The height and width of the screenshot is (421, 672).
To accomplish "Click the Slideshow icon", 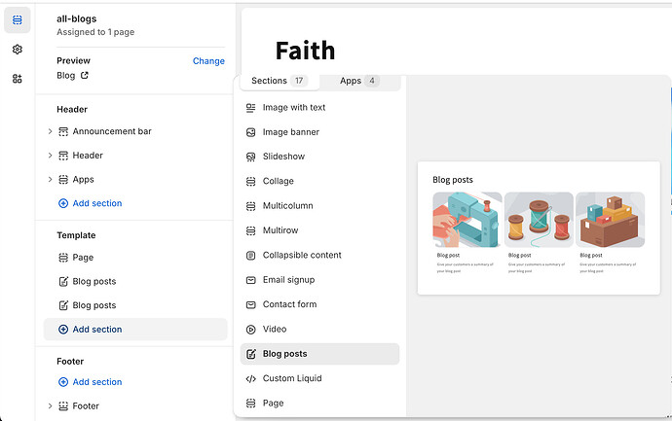I will pyautogui.click(x=250, y=157).
